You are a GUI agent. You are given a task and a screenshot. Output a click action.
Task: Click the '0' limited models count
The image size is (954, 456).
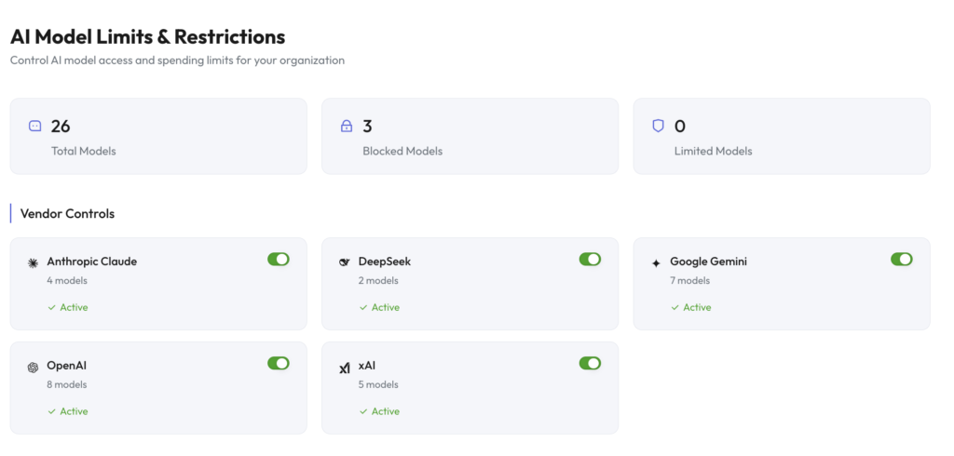pos(679,127)
